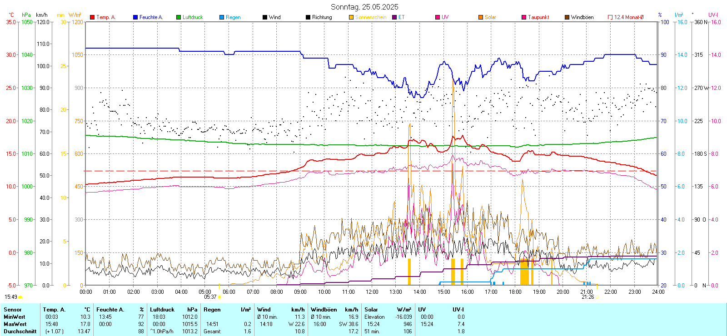This screenshot has height=336, width=727.
Task: Click the purple ET legend square
Action: coord(394,17)
